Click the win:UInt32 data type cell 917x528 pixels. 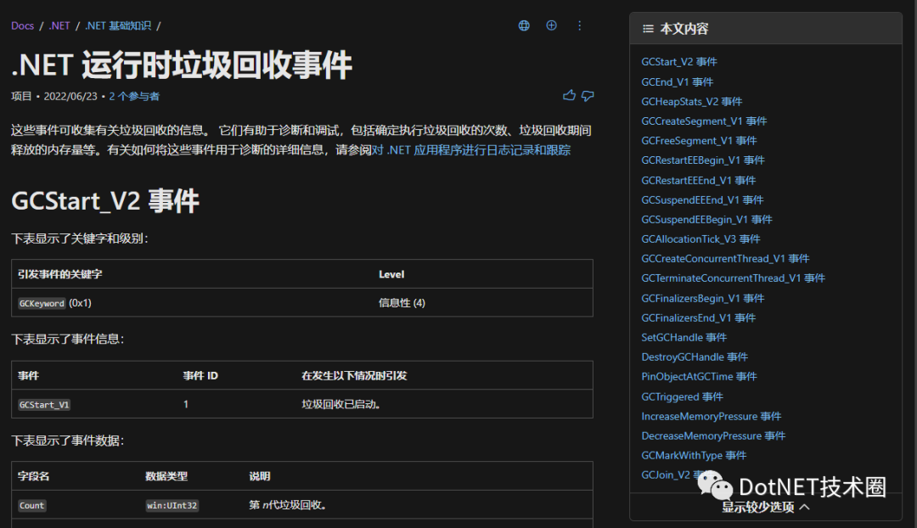[x=172, y=506]
